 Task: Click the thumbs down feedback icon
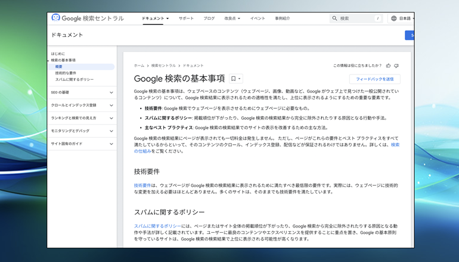(396, 65)
